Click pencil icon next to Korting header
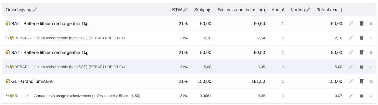This screenshot has width=378, height=105. (308, 10)
